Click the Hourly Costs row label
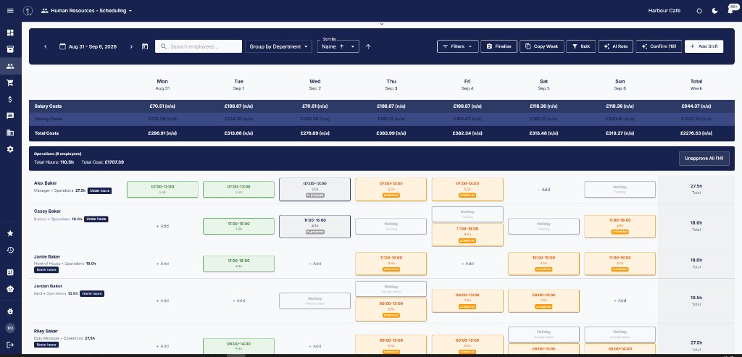Screen dimensions: 742x357 coord(49,119)
